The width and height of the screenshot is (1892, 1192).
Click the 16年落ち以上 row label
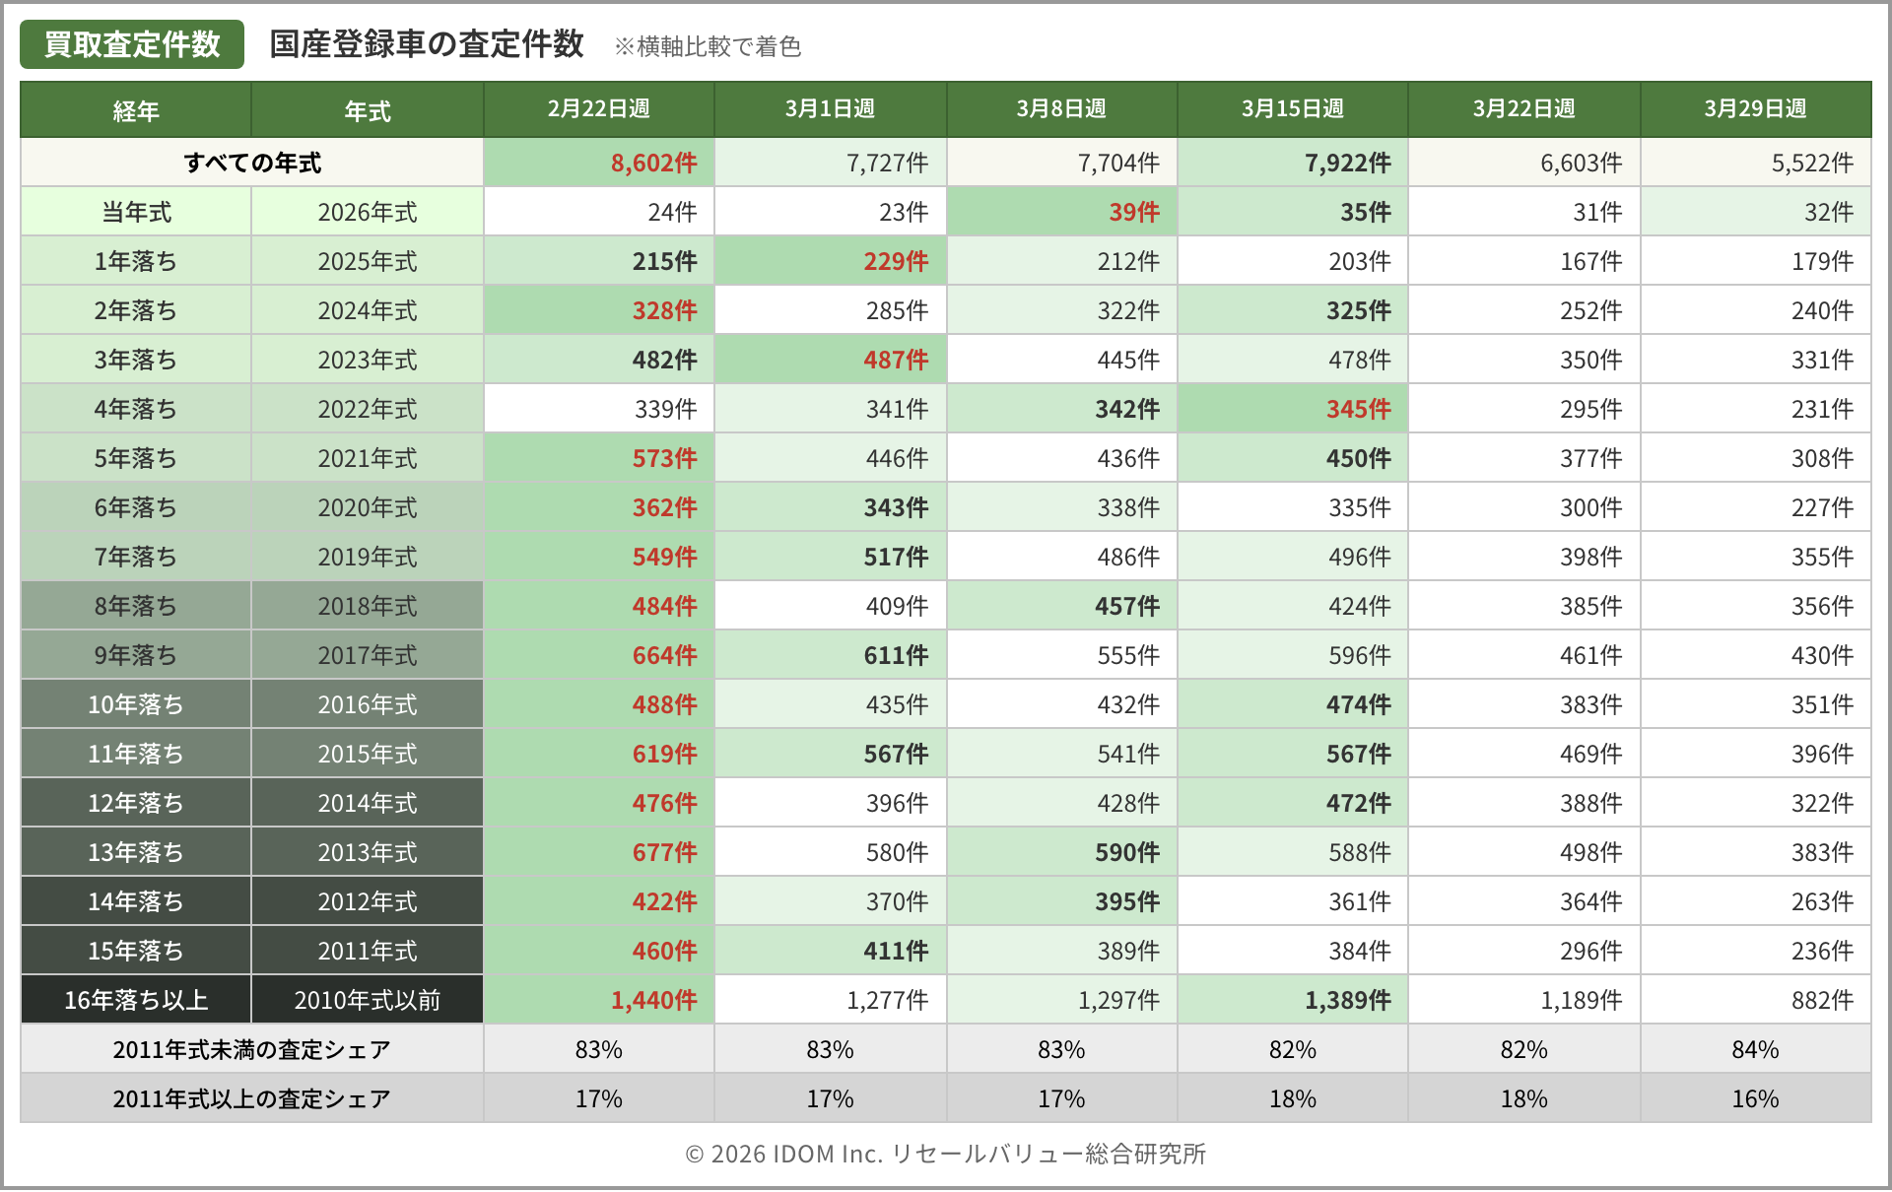pyautogui.click(x=136, y=1000)
